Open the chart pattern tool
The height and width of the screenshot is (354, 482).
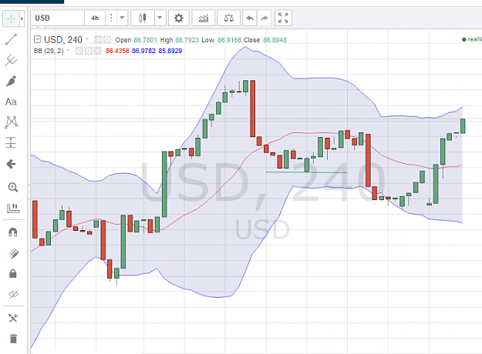pos(12,122)
